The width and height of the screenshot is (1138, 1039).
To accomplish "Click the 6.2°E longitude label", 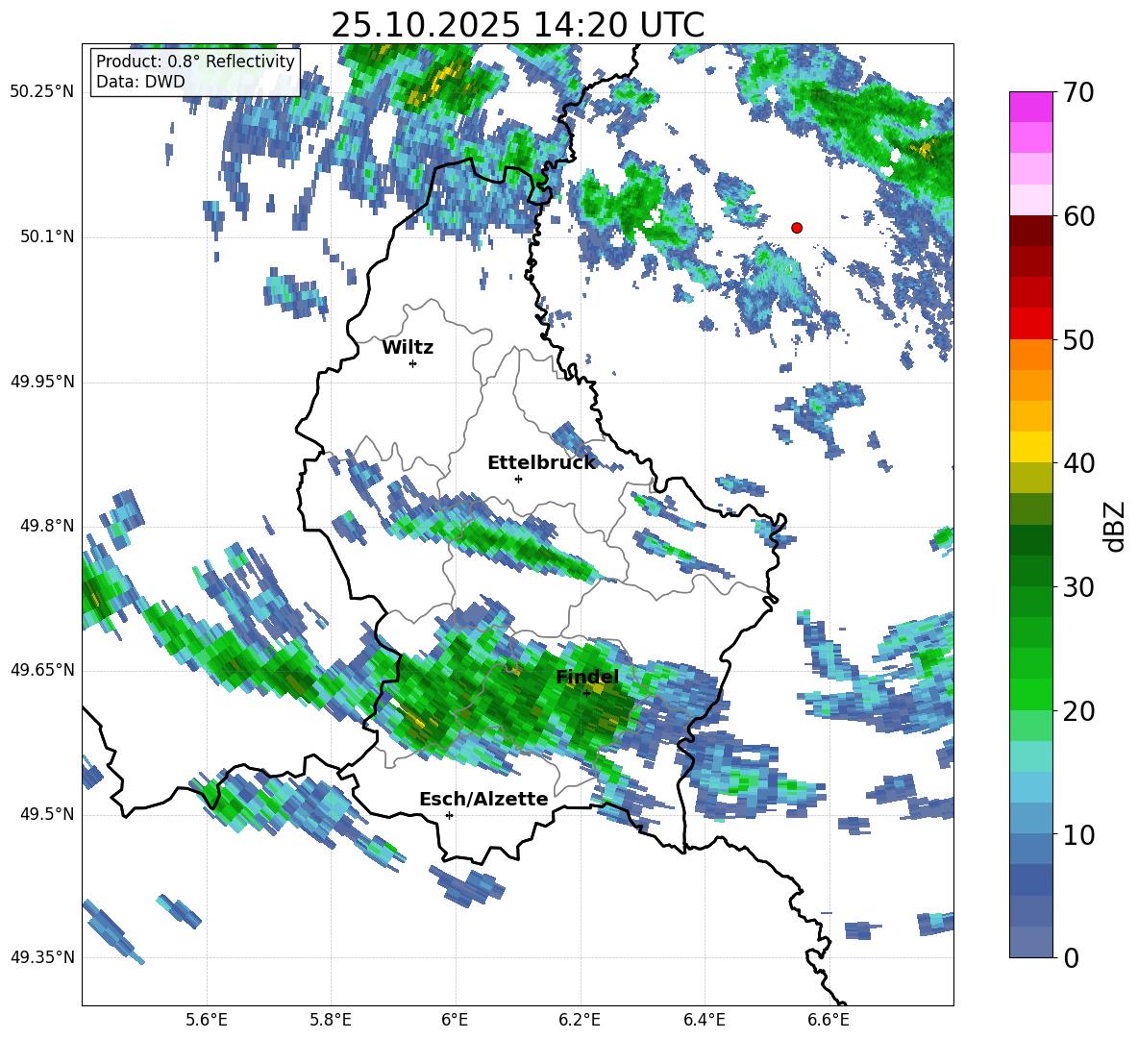I will click(580, 1020).
